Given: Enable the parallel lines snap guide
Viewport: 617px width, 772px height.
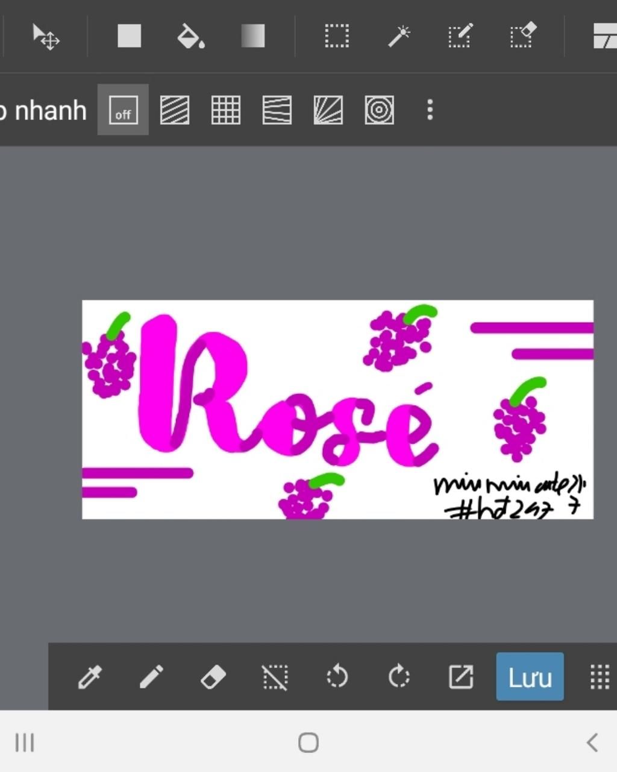Looking at the screenshot, I should point(175,110).
